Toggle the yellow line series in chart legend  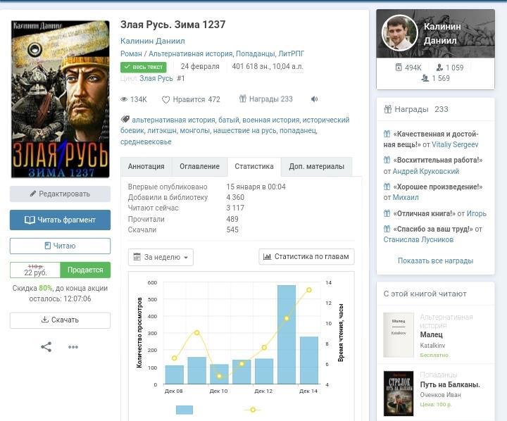(x=252, y=410)
